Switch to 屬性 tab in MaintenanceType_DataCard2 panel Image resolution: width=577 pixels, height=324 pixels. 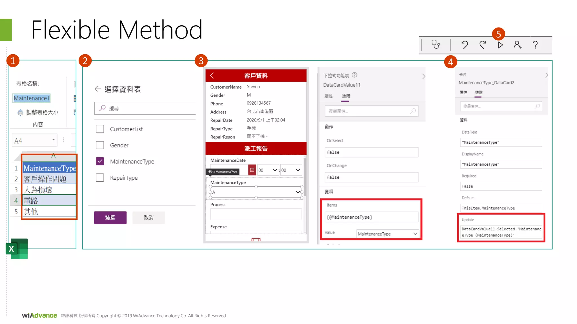pyautogui.click(x=463, y=93)
